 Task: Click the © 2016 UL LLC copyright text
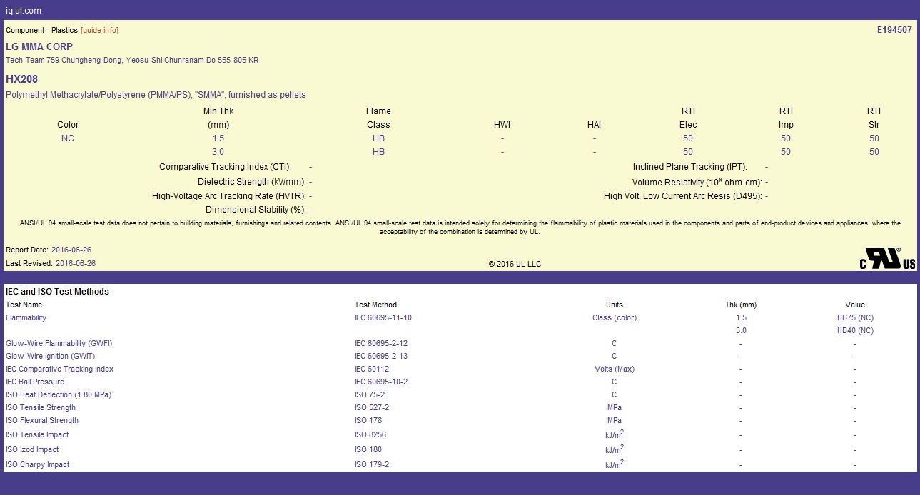pyautogui.click(x=515, y=264)
